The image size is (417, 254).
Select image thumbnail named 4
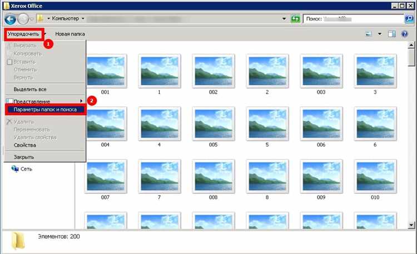[160, 124]
